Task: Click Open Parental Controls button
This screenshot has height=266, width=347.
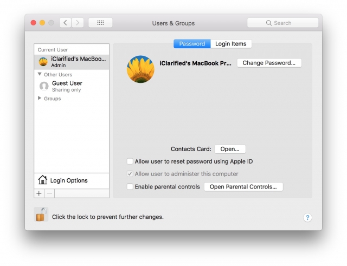Action: click(243, 187)
